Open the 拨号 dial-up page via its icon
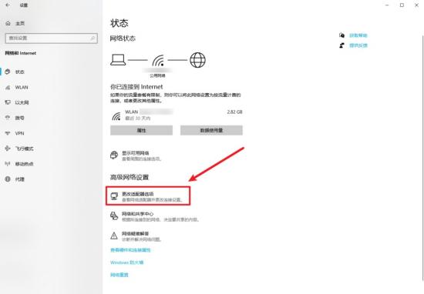Viewport: 424px width, 294px height. 8,118
